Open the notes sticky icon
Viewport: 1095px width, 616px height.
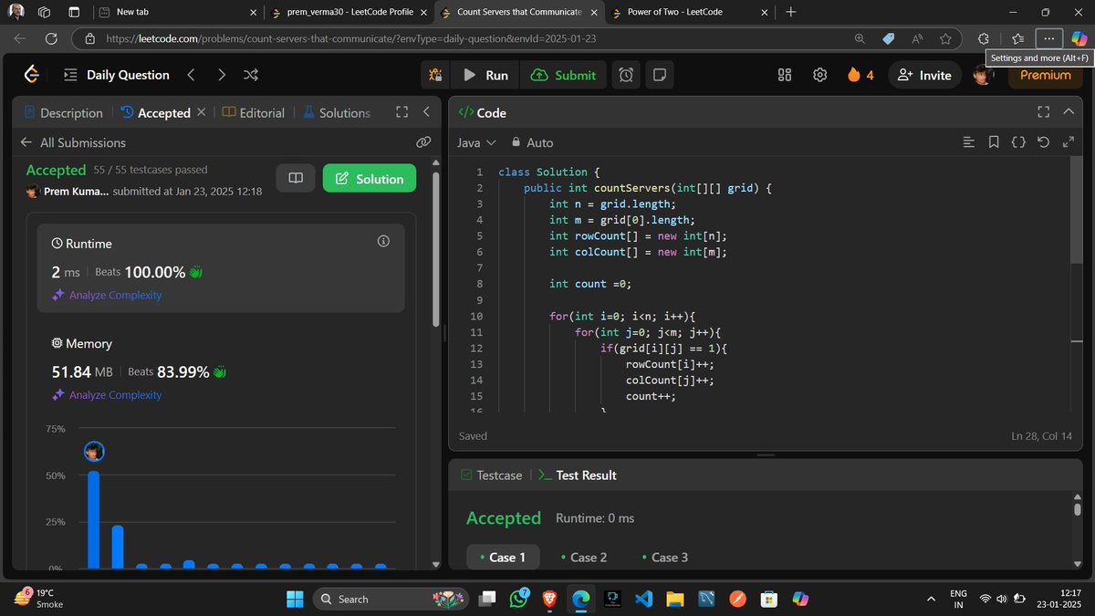pyautogui.click(x=660, y=75)
